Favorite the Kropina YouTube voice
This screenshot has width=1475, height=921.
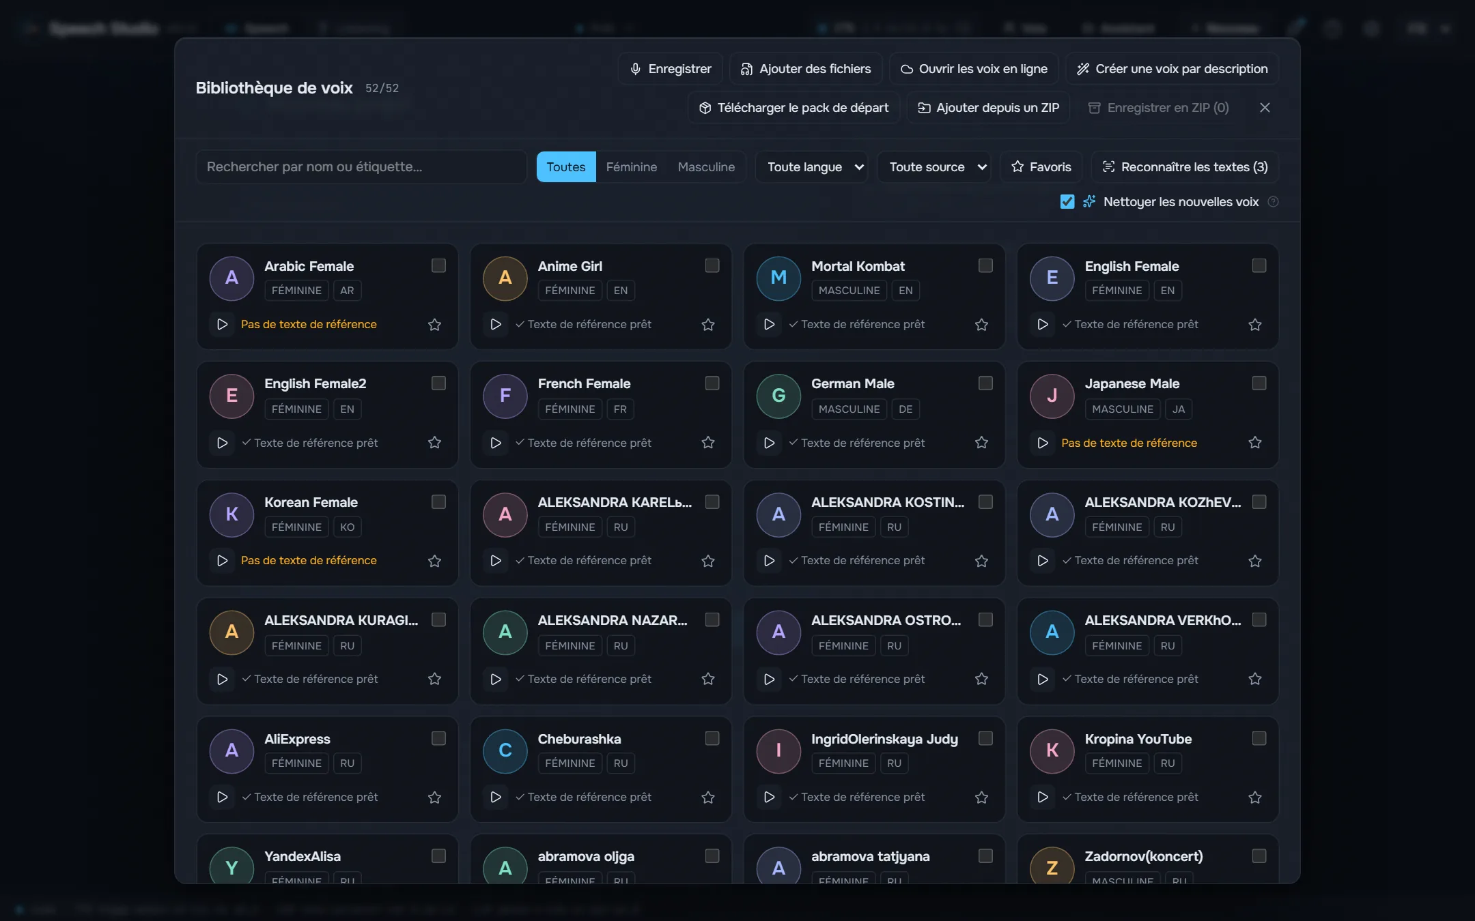click(1254, 798)
